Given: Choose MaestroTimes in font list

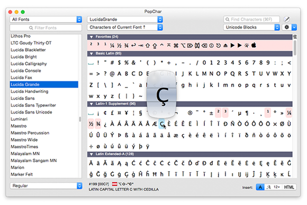Looking at the screenshot, I should click(x=44, y=146).
